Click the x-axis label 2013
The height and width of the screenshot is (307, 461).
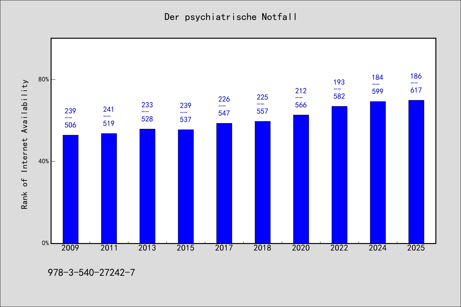click(x=147, y=248)
